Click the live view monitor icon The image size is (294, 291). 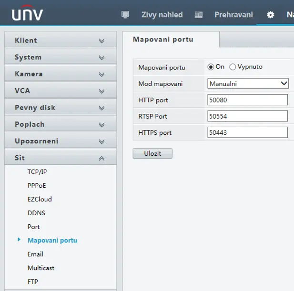point(125,15)
